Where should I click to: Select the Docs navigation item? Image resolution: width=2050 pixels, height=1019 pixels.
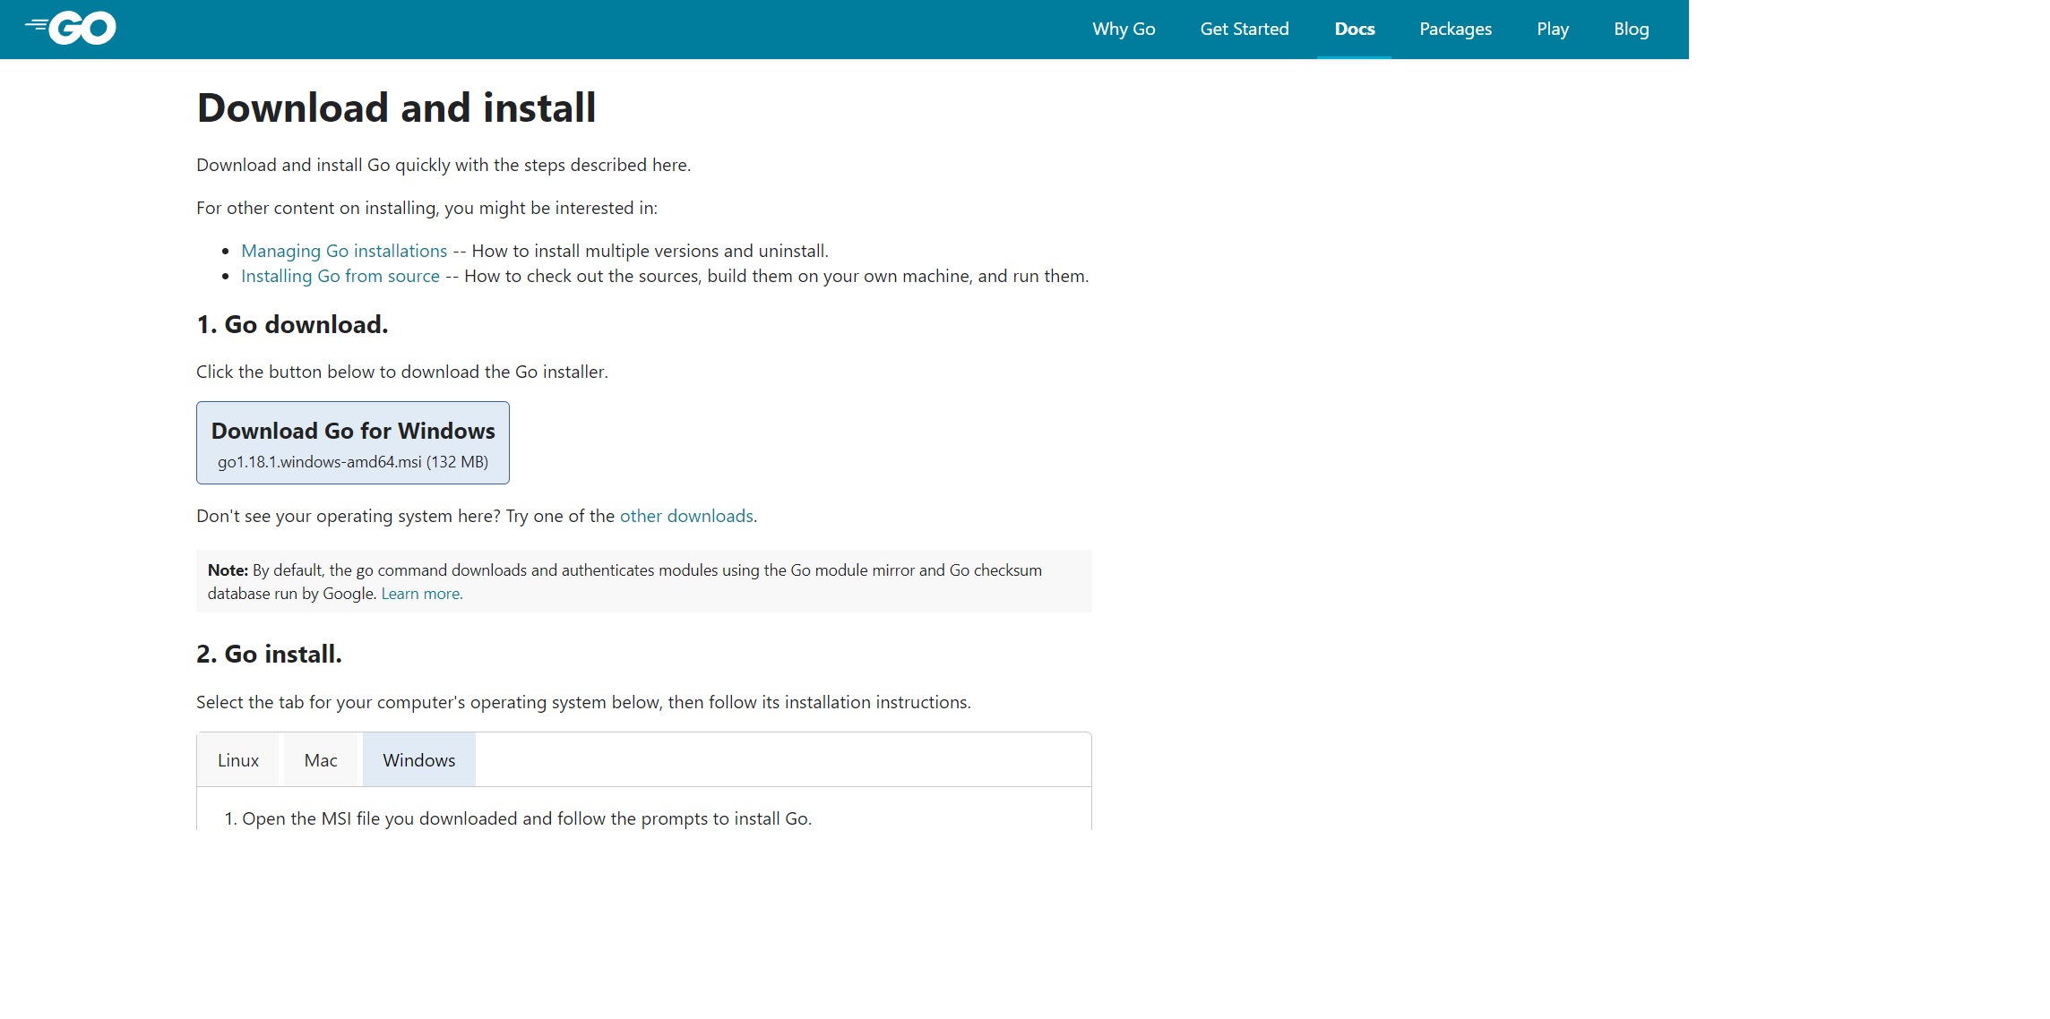click(1355, 29)
